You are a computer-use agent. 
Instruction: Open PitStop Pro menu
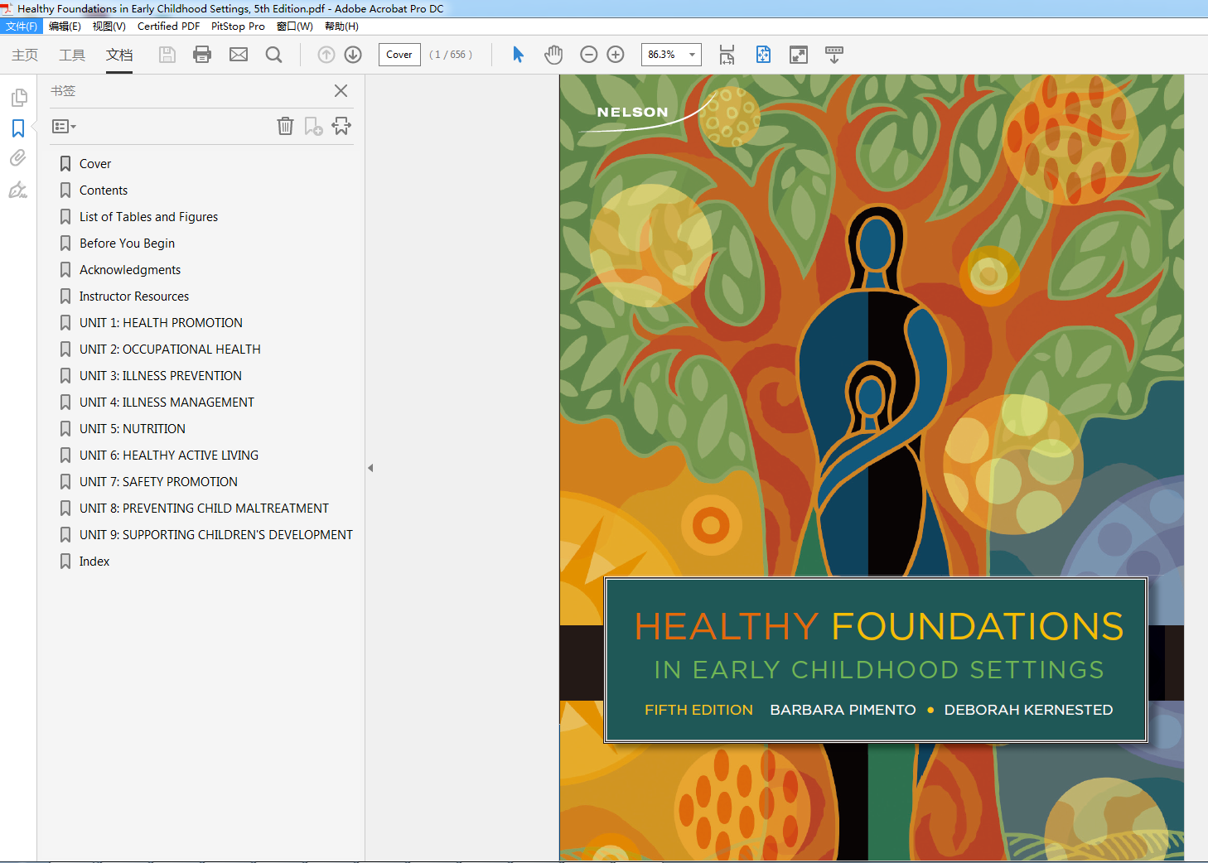[x=238, y=27]
